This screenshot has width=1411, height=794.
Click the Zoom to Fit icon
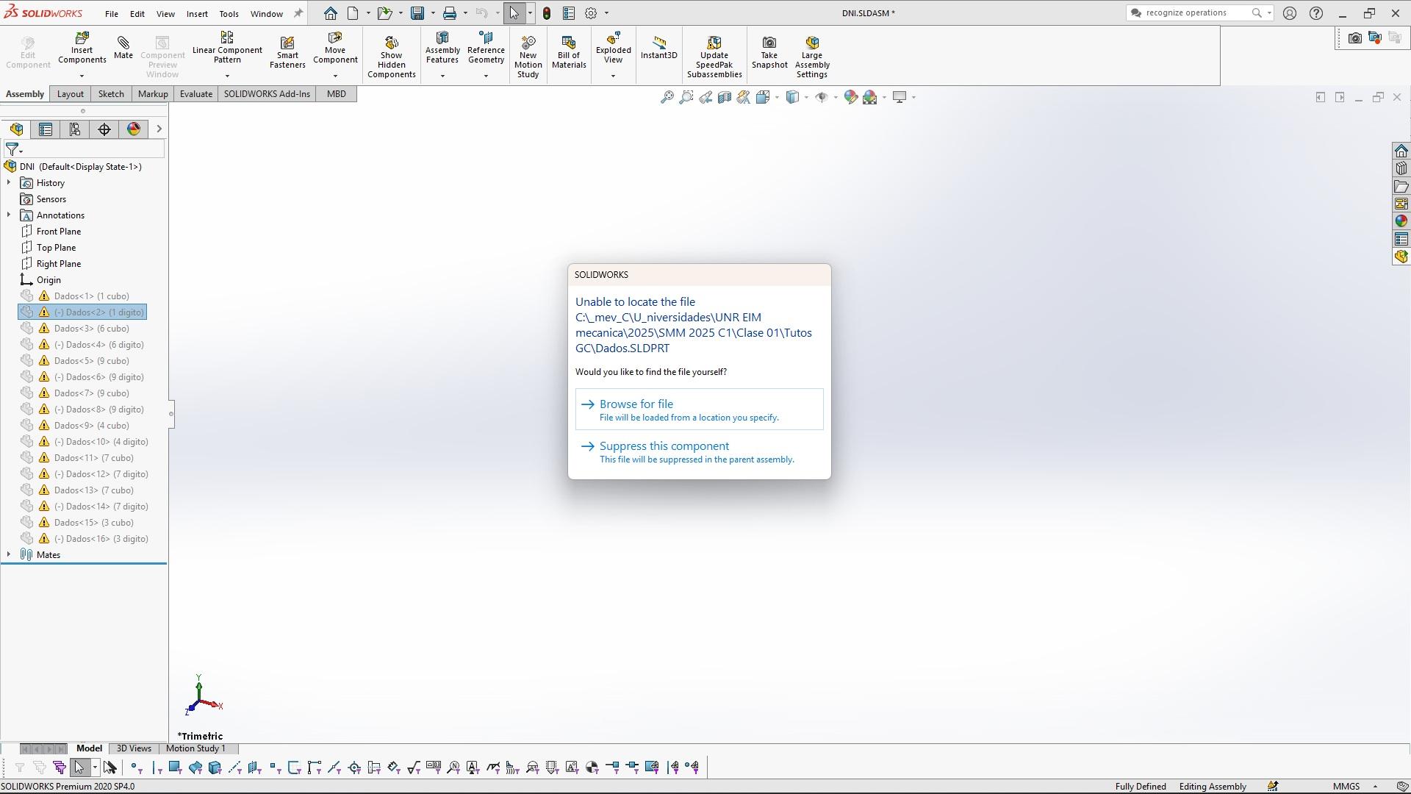pos(667,97)
